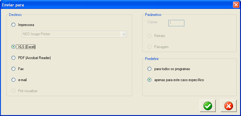Click the printer combo box arrow
This screenshot has height=116, width=241.
pos(124,34)
